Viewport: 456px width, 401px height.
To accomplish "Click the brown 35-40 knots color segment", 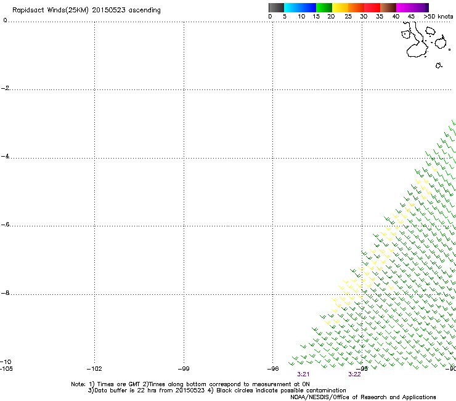I will [388, 7].
